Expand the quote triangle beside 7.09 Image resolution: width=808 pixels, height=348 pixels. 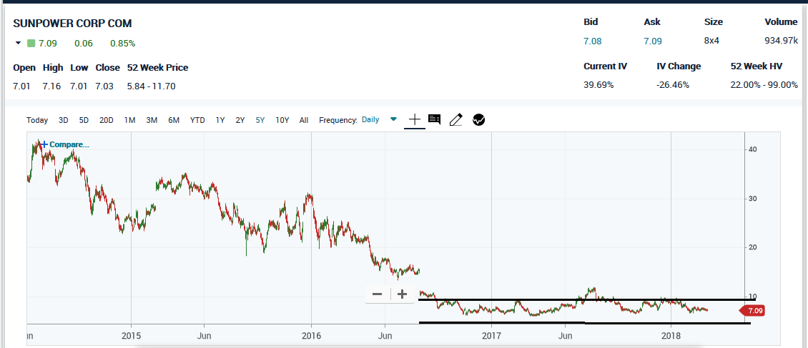pyautogui.click(x=19, y=44)
